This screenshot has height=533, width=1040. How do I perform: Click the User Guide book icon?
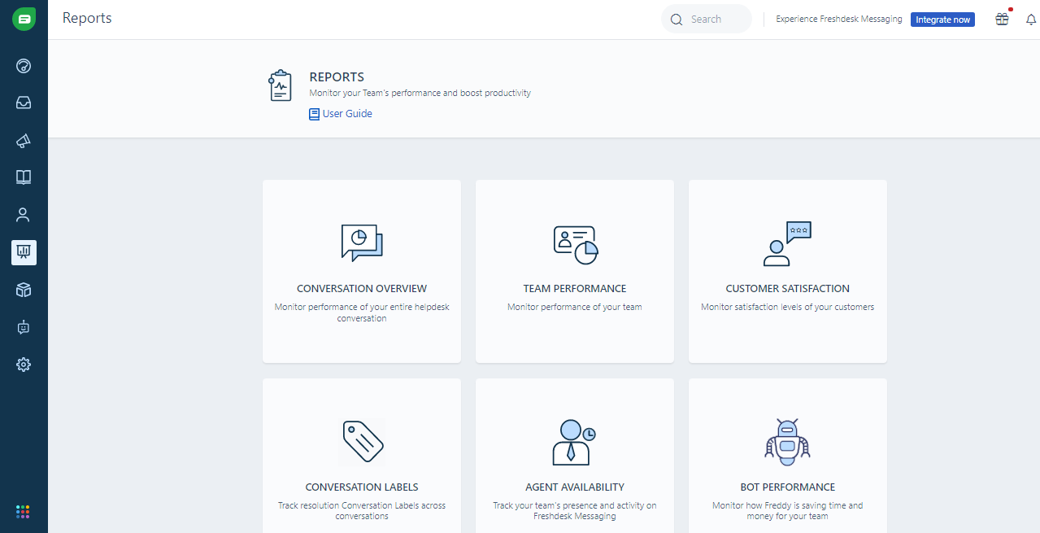(x=314, y=115)
